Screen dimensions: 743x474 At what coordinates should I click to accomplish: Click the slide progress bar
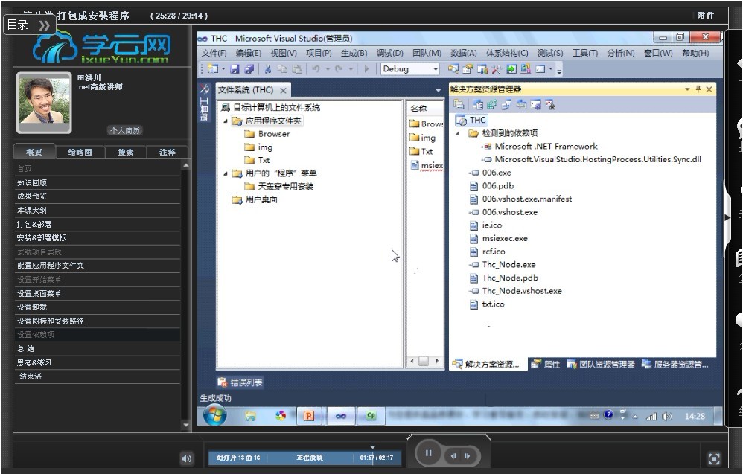305,458
